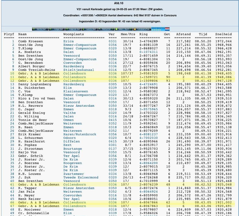Open club 0415 link in Tonnie de Beer row
This screenshot has width=239, height=216.
click(113, 120)
